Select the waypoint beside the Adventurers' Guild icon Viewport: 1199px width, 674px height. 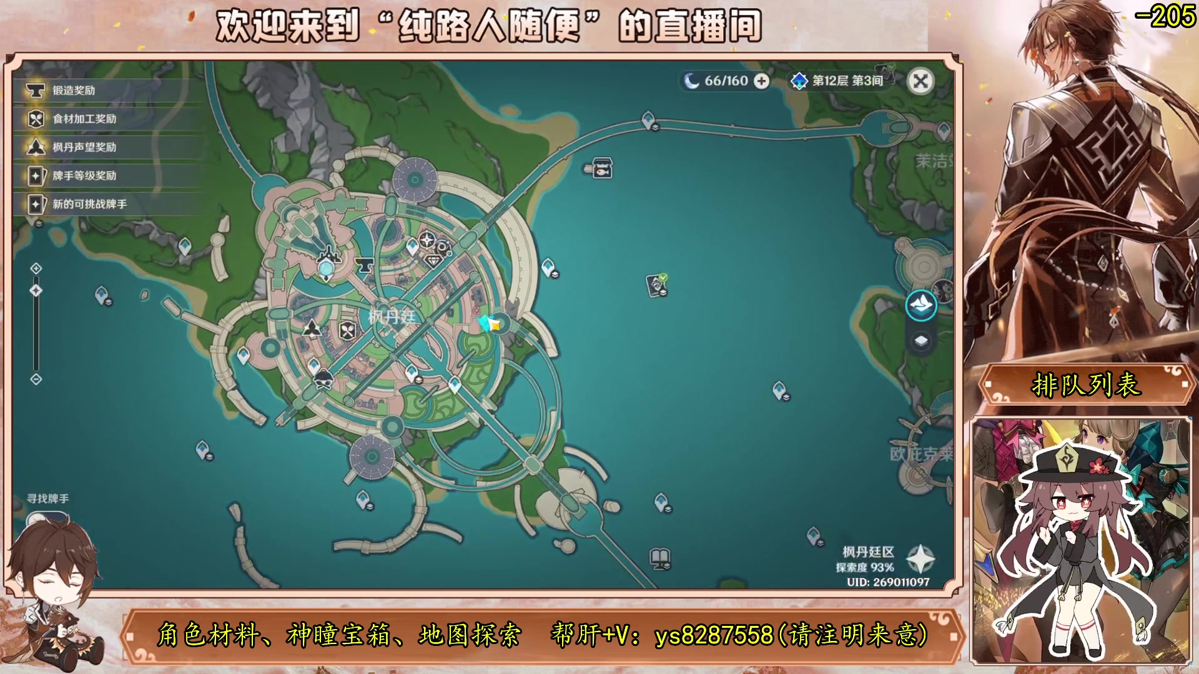click(412, 247)
